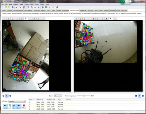
Task: Open the Project menu
Action: click(x=42, y=4)
